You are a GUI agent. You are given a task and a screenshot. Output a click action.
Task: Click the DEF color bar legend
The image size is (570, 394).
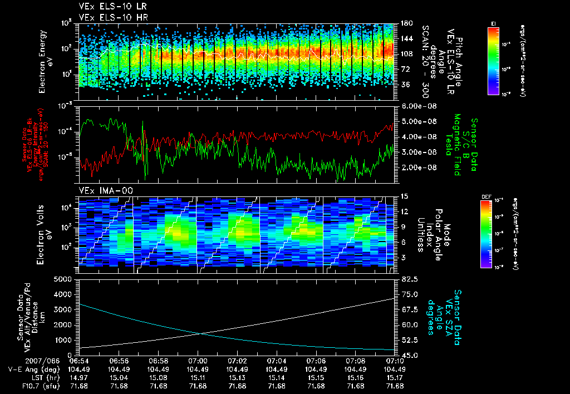(x=487, y=234)
